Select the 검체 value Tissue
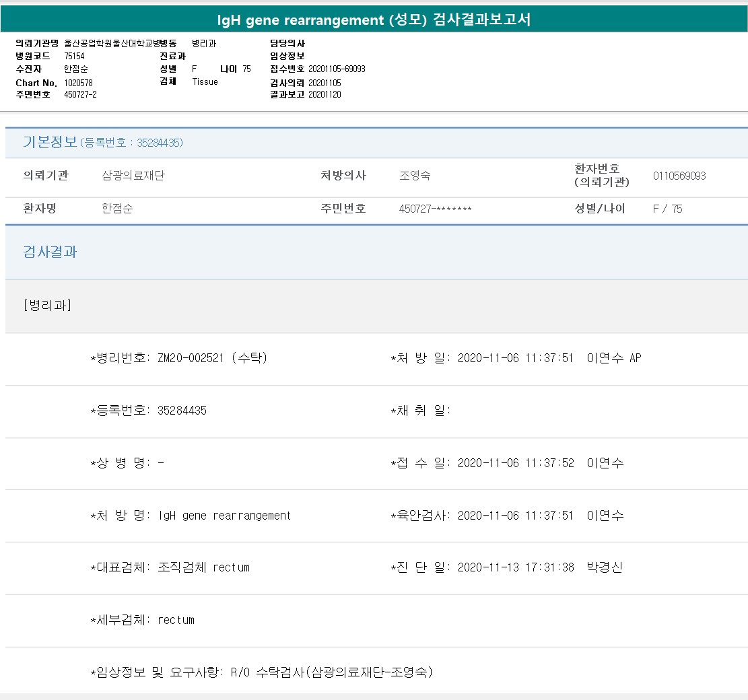Viewport: 748px width, 700px height. click(205, 82)
